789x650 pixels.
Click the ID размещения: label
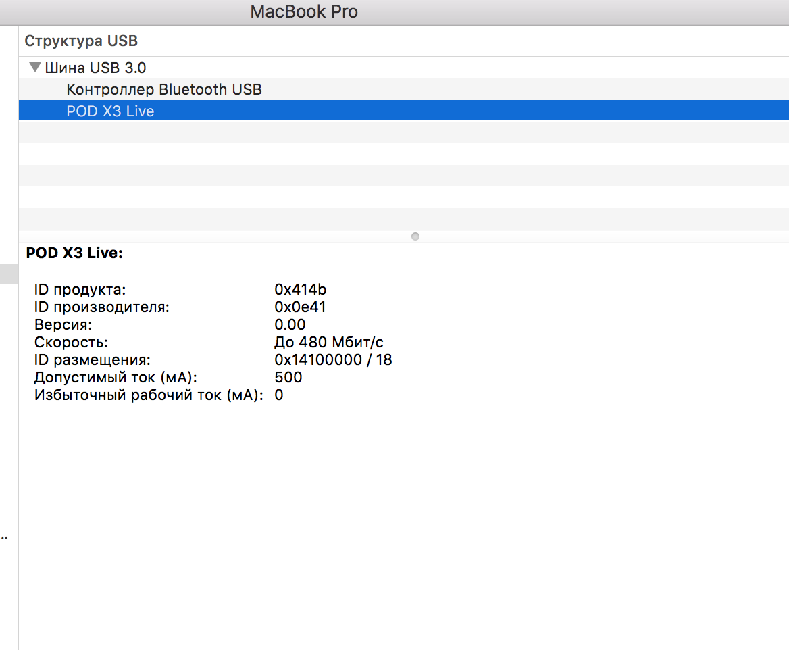click(92, 360)
